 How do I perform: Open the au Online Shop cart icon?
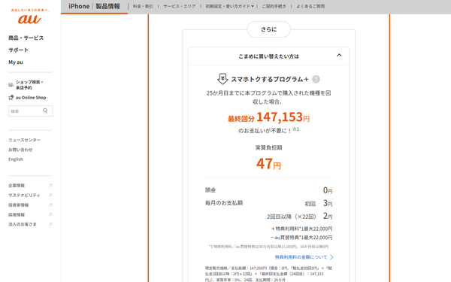(11, 98)
